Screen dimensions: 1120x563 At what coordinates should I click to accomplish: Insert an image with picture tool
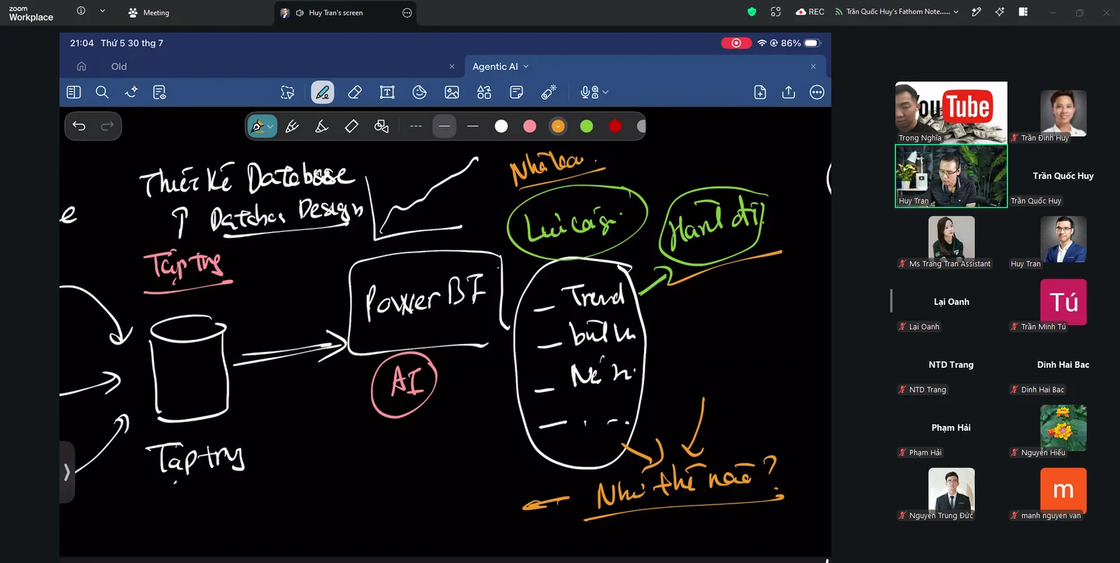click(452, 92)
